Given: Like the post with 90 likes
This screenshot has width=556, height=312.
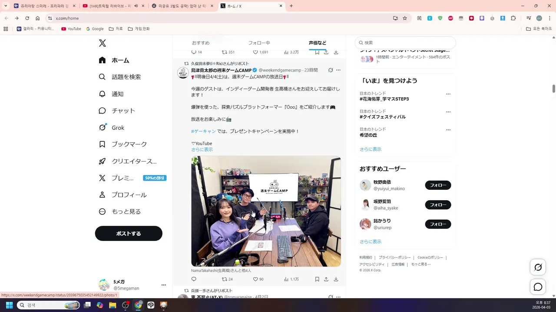Looking at the screenshot, I should point(258,279).
